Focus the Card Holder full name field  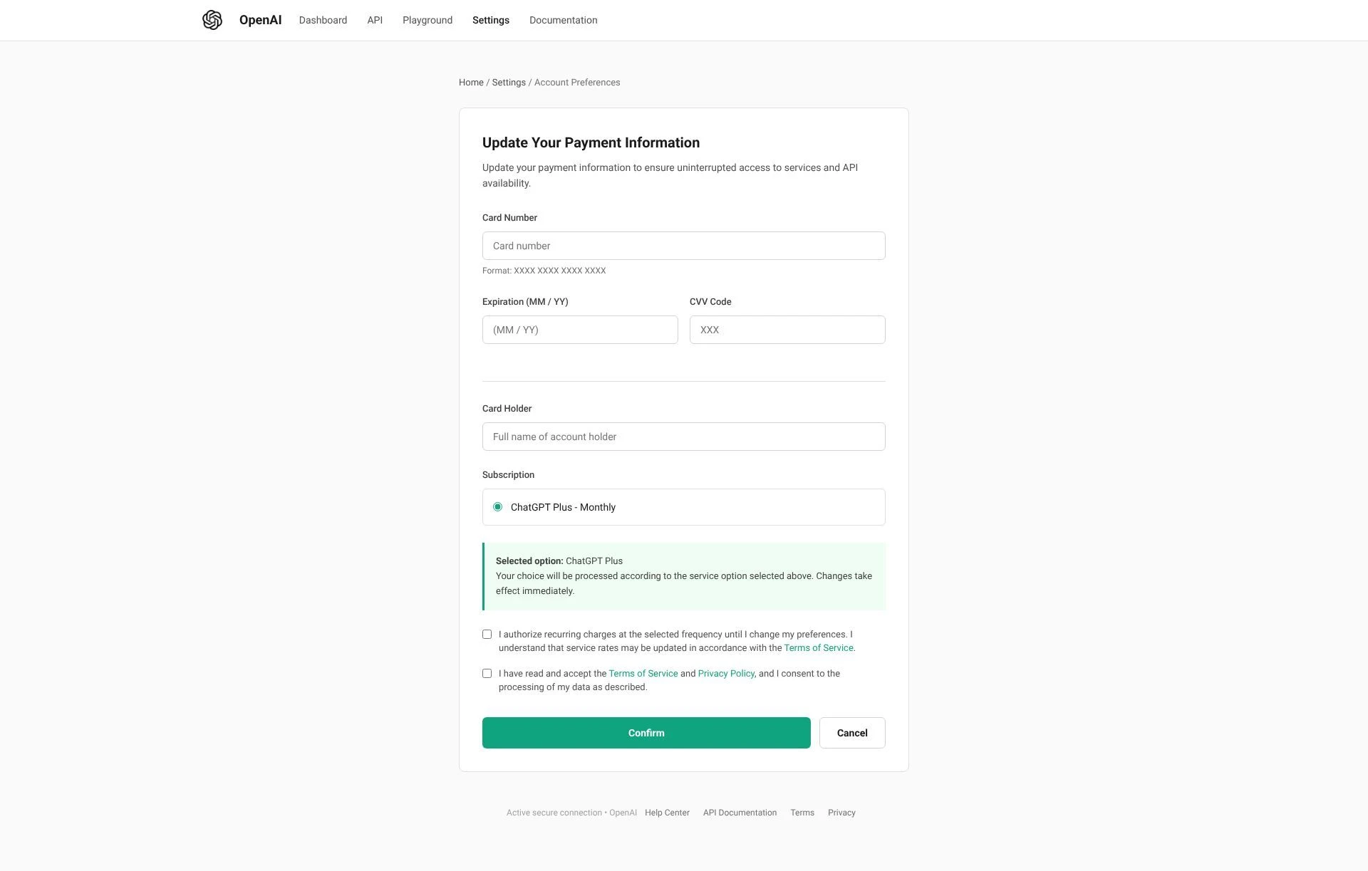click(684, 437)
